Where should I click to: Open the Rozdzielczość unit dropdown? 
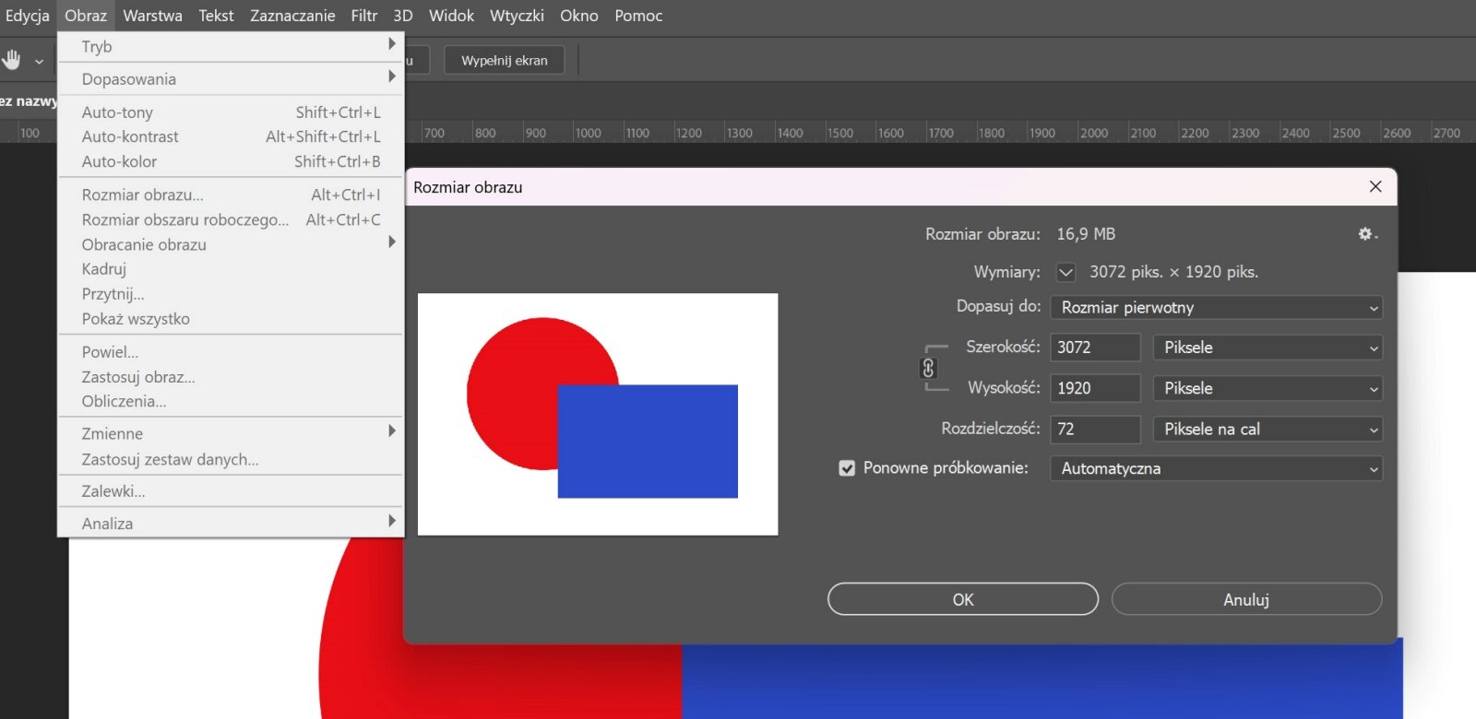tap(1268, 429)
